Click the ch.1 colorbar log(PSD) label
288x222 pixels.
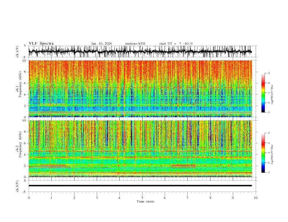(x=272, y=95)
